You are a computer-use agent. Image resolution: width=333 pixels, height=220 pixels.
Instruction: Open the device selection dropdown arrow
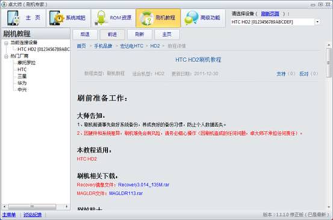pos(317,22)
